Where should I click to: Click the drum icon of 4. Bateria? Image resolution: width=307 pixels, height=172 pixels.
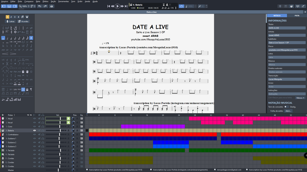(3, 131)
